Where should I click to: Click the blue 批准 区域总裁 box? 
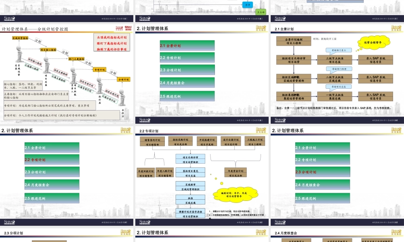coord(190,200)
